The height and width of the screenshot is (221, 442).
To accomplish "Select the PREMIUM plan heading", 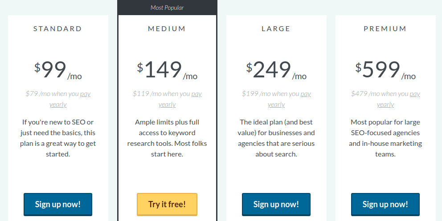I will coord(385,28).
